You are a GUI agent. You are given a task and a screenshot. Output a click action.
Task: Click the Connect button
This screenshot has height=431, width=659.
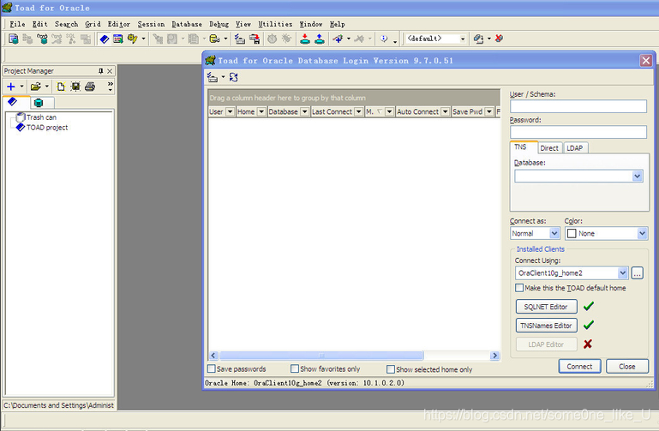coord(579,367)
